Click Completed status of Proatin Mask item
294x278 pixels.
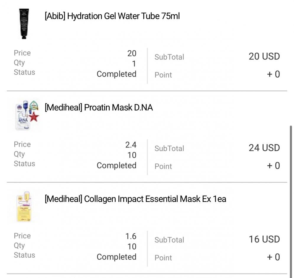116,165
